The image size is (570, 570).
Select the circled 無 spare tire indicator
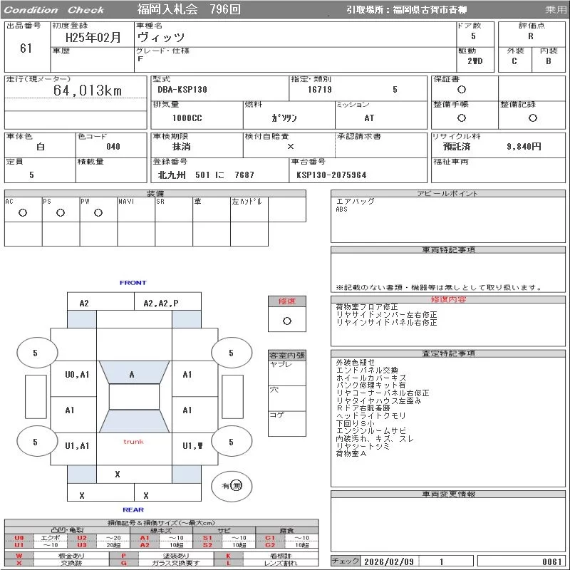[237, 485]
